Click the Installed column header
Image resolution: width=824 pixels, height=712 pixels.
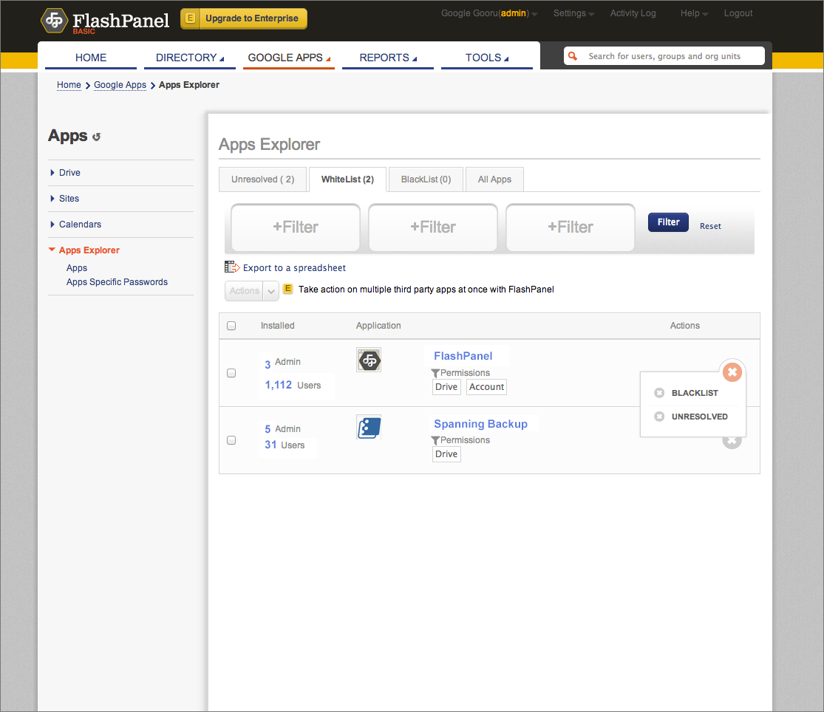pos(277,326)
